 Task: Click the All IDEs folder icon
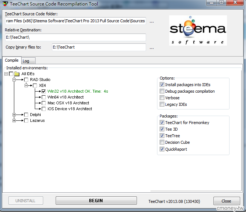(16, 74)
